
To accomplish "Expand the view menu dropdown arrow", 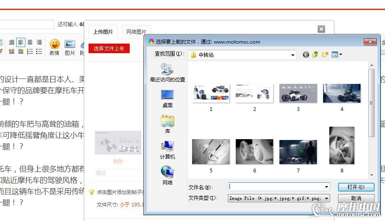I will pos(341,54).
